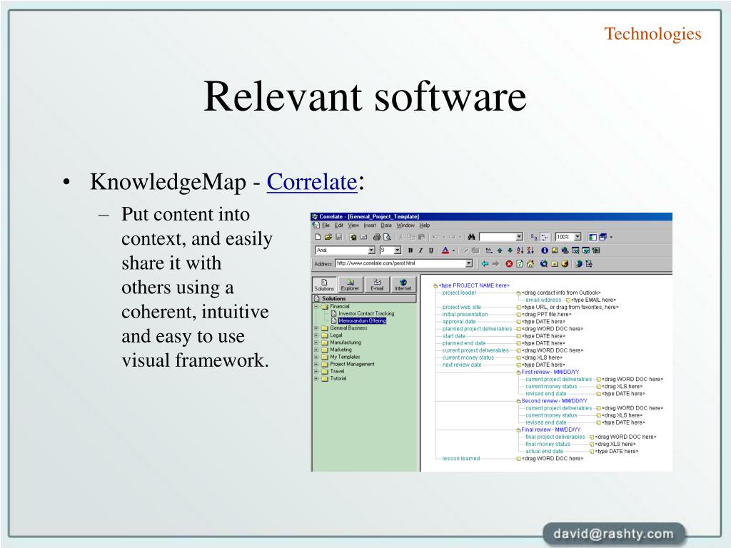The width and height of the screenshot is (731, 548).
Task: Follow the Correlate hyperlink on the slide
Action: tap(312, 182)
